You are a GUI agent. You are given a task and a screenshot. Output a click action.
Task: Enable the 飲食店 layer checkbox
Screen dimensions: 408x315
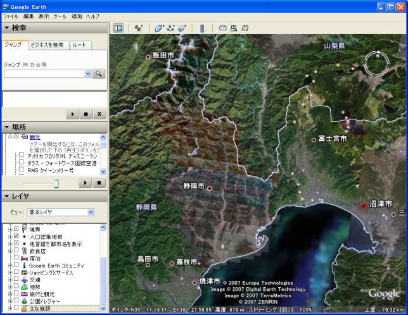pos(16,250)
